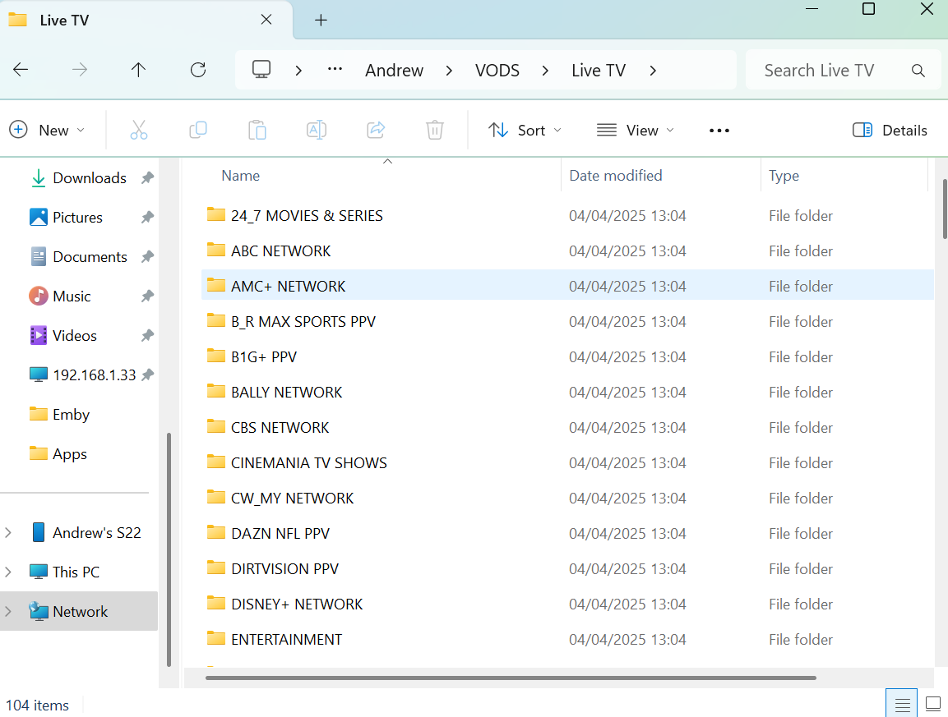
Task: Click the Copy icon in toolbar
Action: coord(198,130)
